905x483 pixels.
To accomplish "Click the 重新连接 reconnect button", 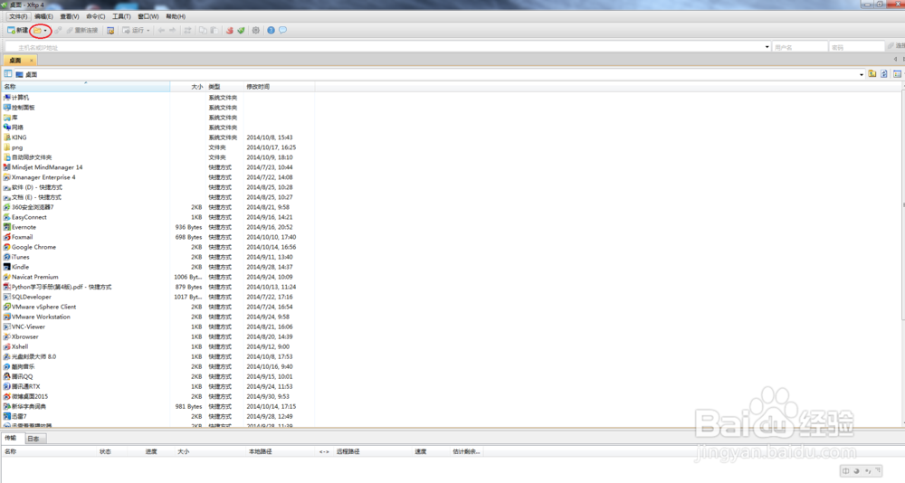I will point(81,30).
